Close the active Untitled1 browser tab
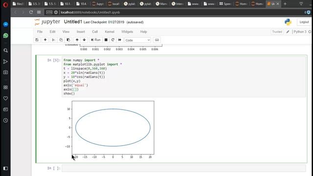 (x=278, y=4)
